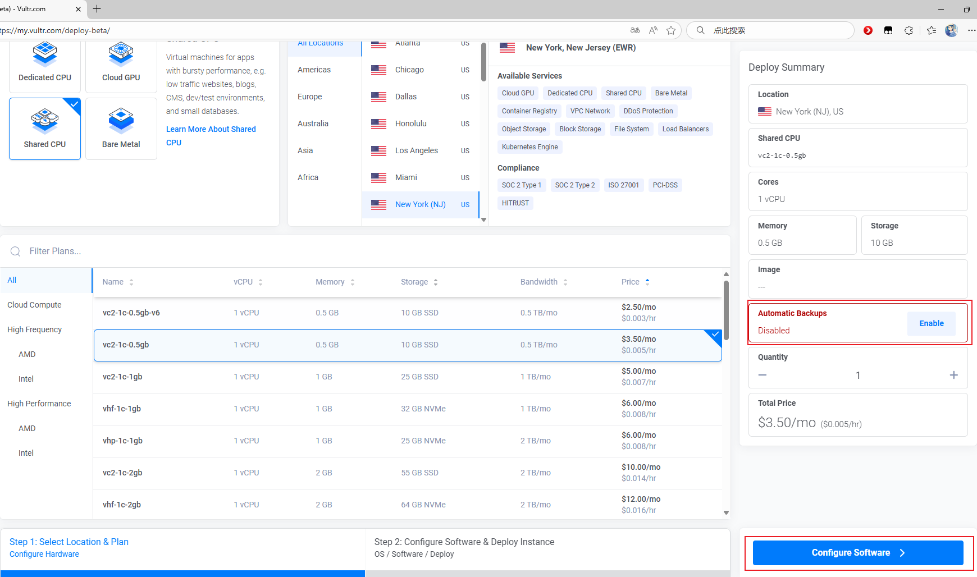Choose the Cloud GPU server type icon
Viewport: 977px width, 577px height.
[x=121, y=55]
